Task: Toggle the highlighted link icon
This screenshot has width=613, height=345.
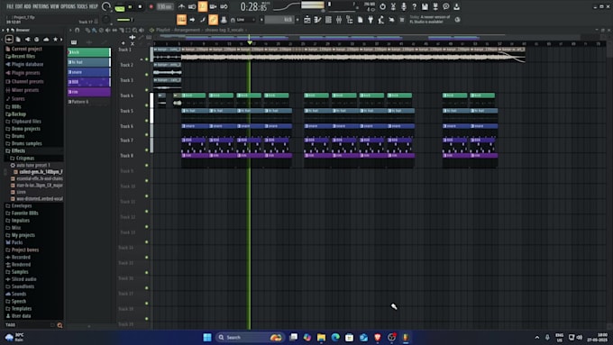Action: pyautogui.click(x=213, y=20)
